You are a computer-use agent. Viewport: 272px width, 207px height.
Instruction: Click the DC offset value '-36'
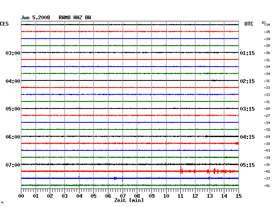point(267,53)
